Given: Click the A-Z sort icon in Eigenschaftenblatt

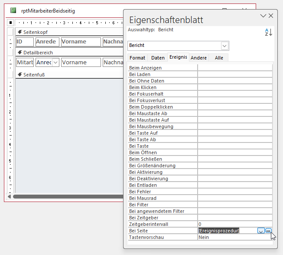Looking at the screenshot, I should click(x=268, y=32).
